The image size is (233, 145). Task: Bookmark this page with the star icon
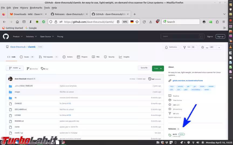click(x=137, y=22)
